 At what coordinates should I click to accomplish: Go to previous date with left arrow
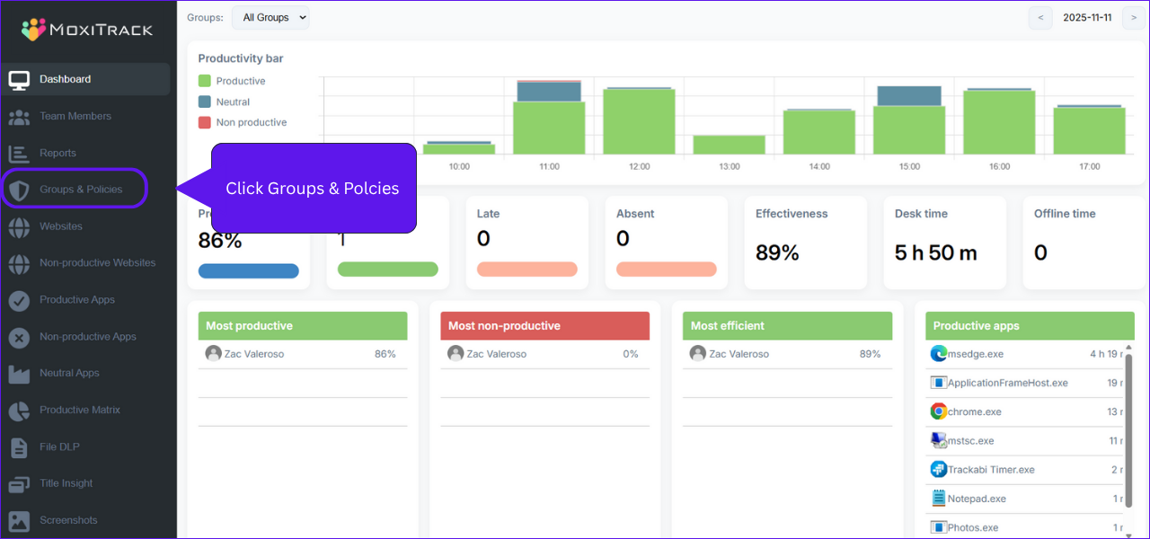coord(1040,18)
